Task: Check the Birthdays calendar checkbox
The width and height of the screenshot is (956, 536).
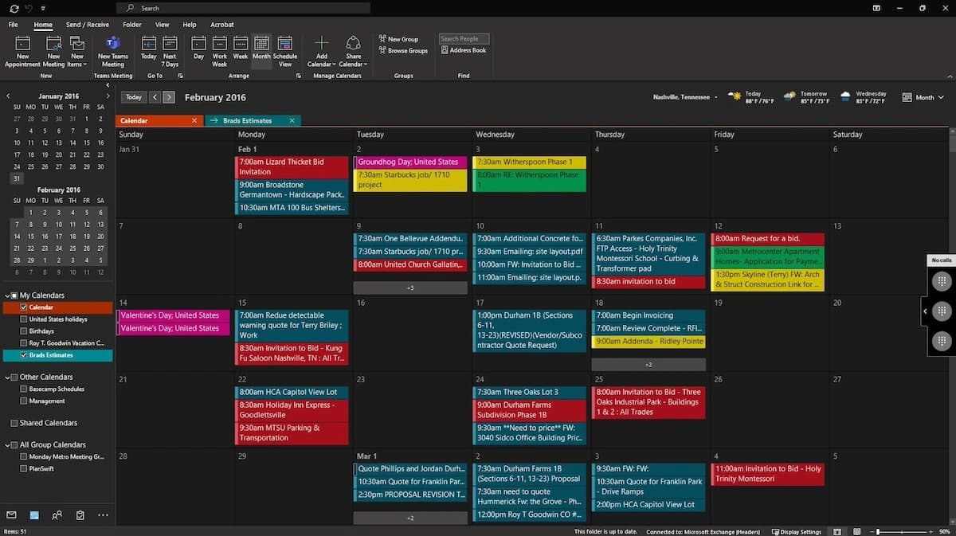Action: point(23,331)
